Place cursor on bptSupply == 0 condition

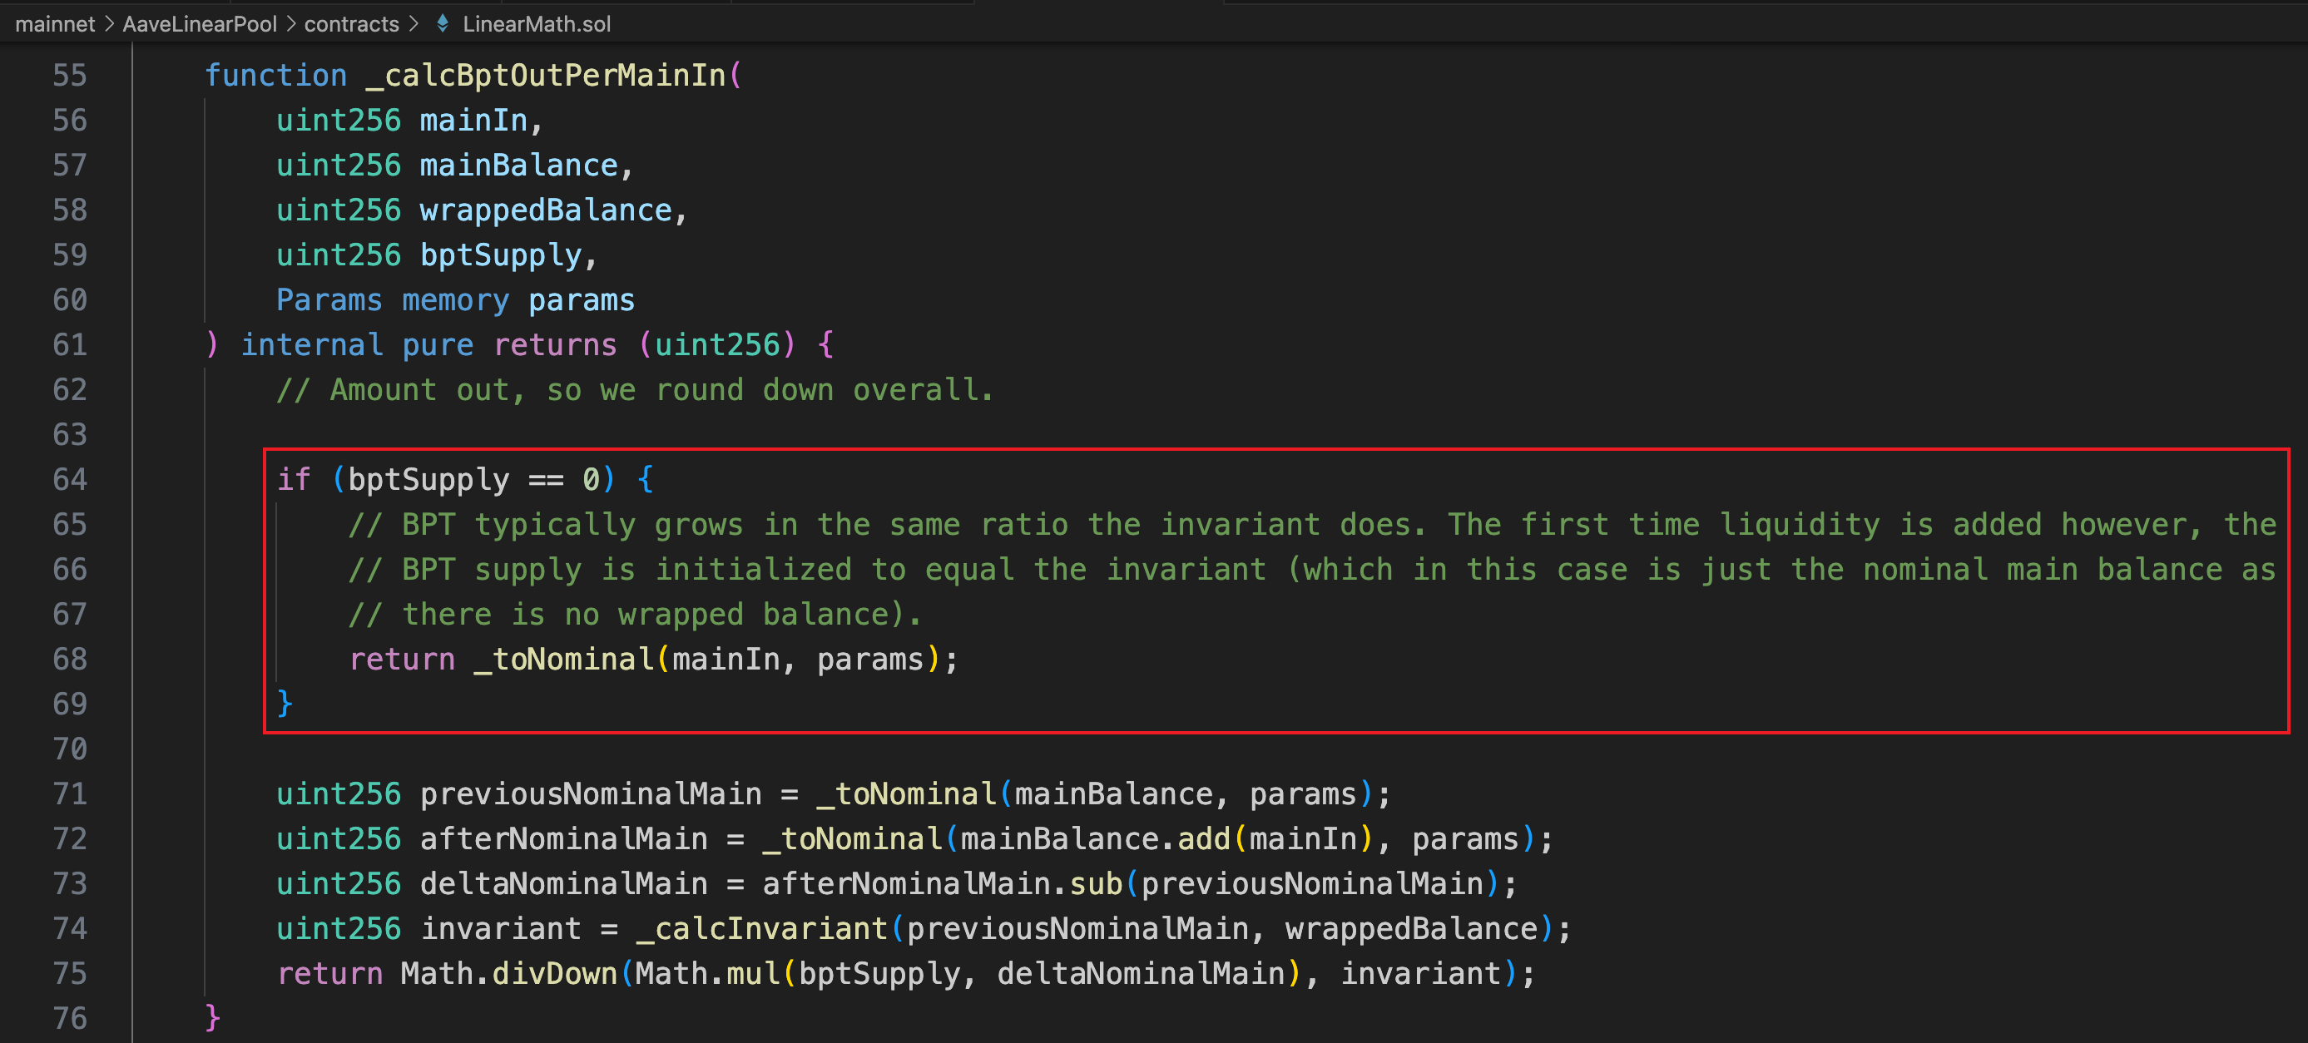473,479
